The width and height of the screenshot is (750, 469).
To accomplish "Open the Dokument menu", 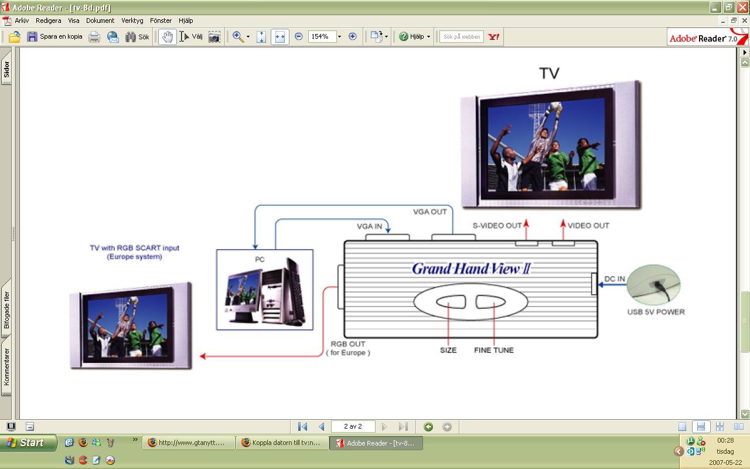I will [100, 21].
